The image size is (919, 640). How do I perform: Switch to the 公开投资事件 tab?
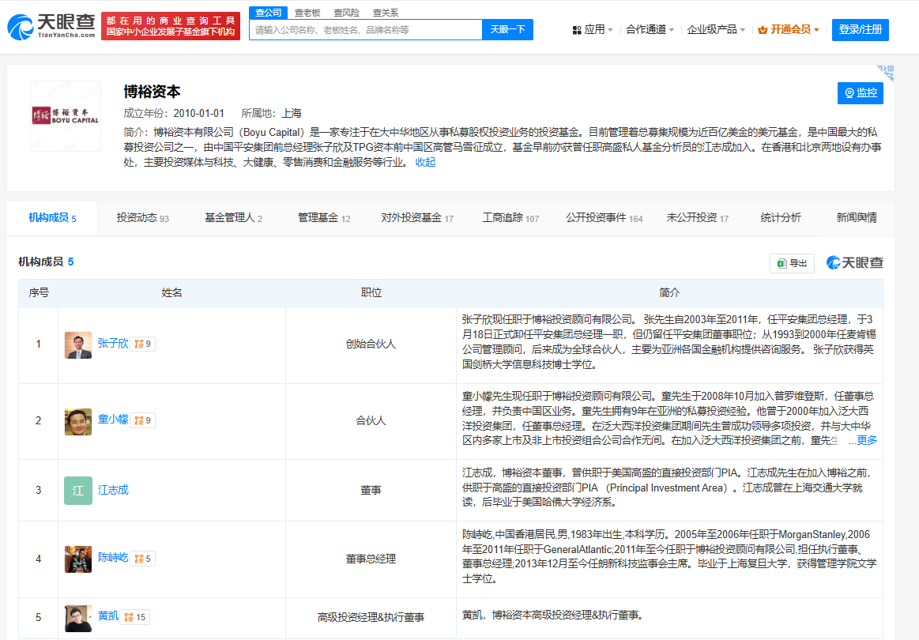pos(604,218)
